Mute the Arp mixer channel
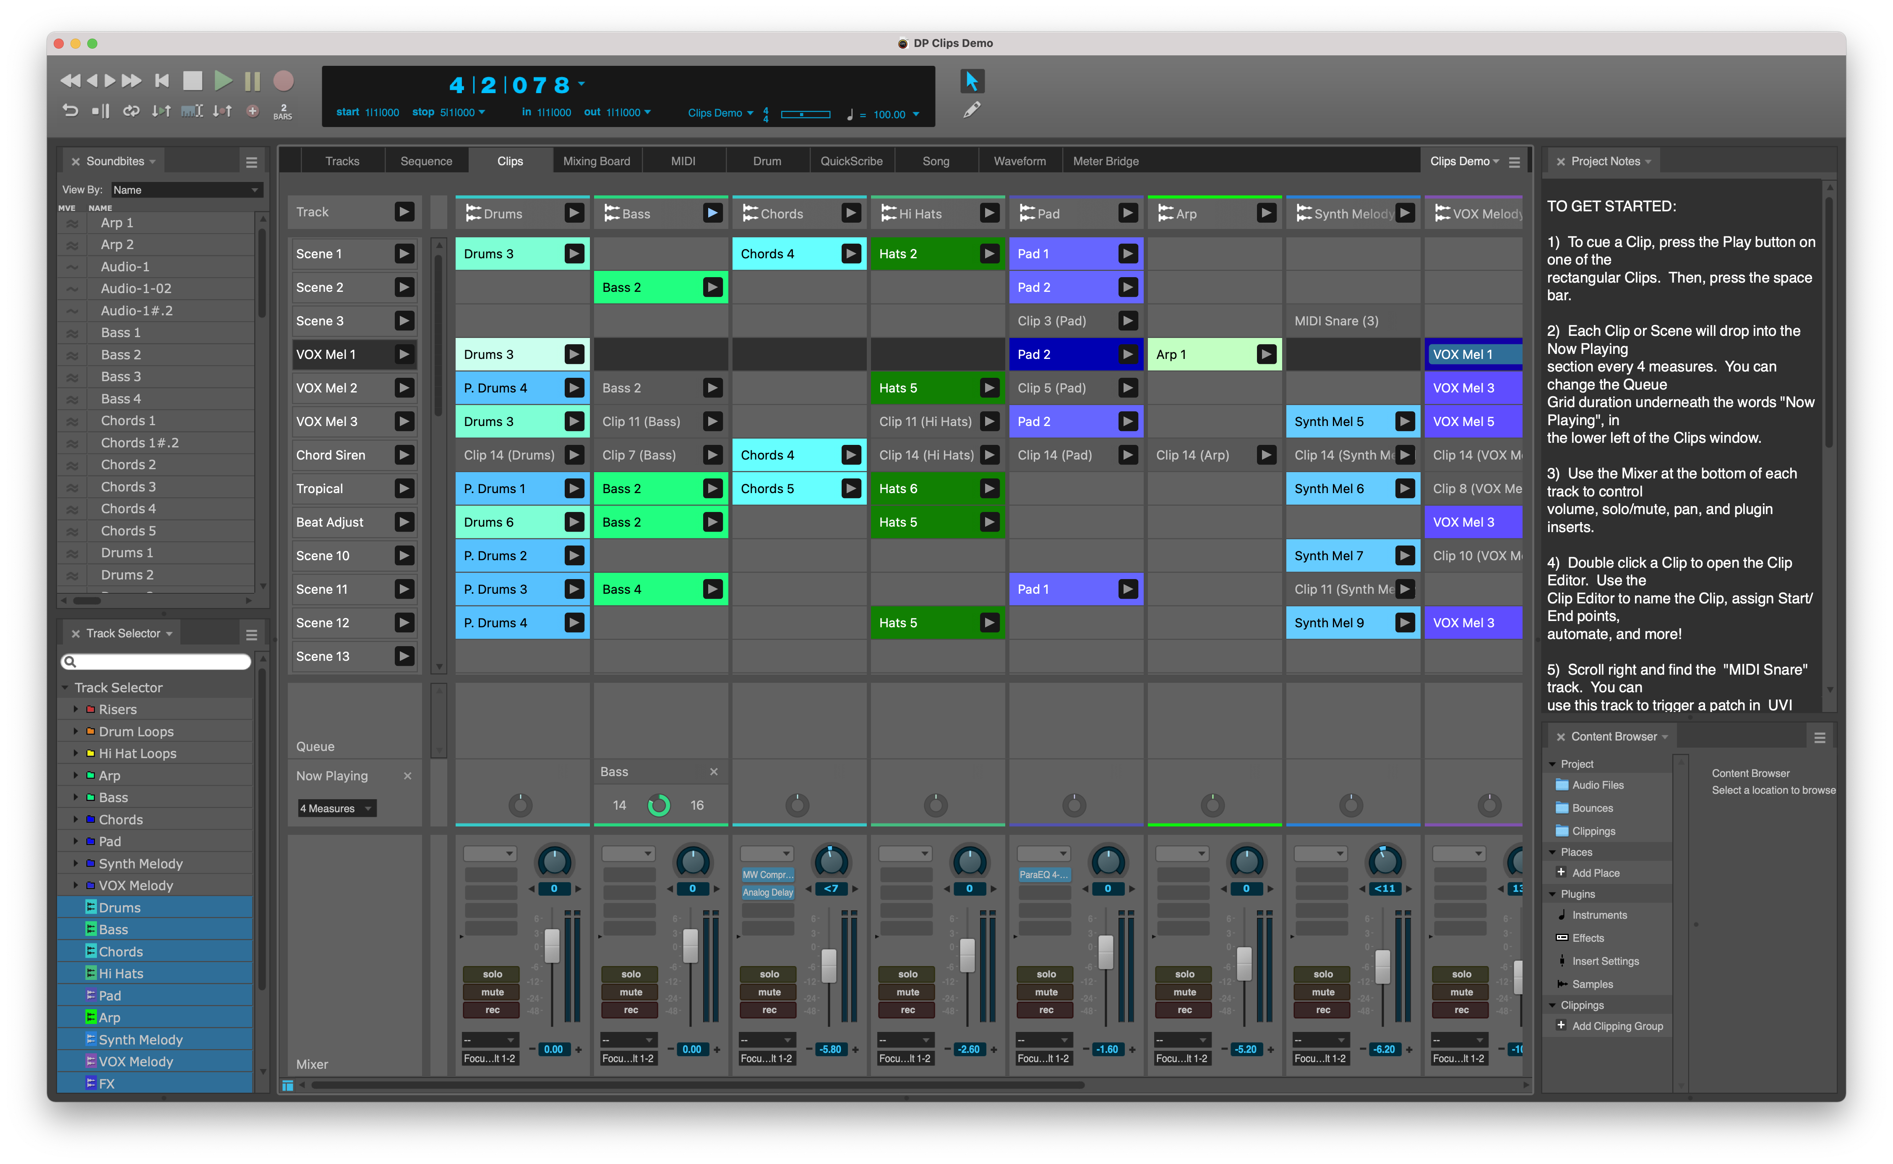1893x1164 pixels. point(1184,993)
